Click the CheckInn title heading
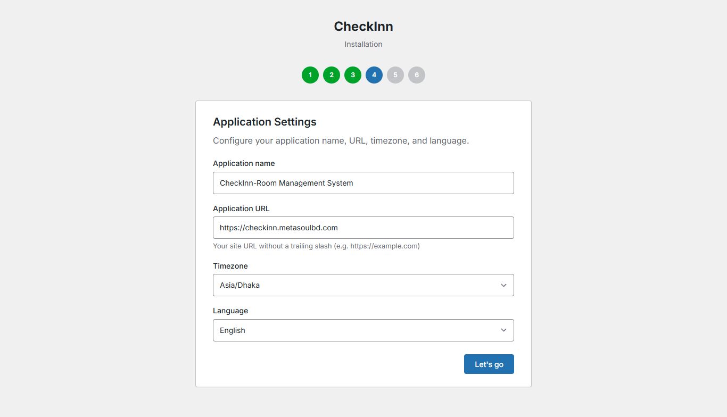 click(x=363, y=26)
